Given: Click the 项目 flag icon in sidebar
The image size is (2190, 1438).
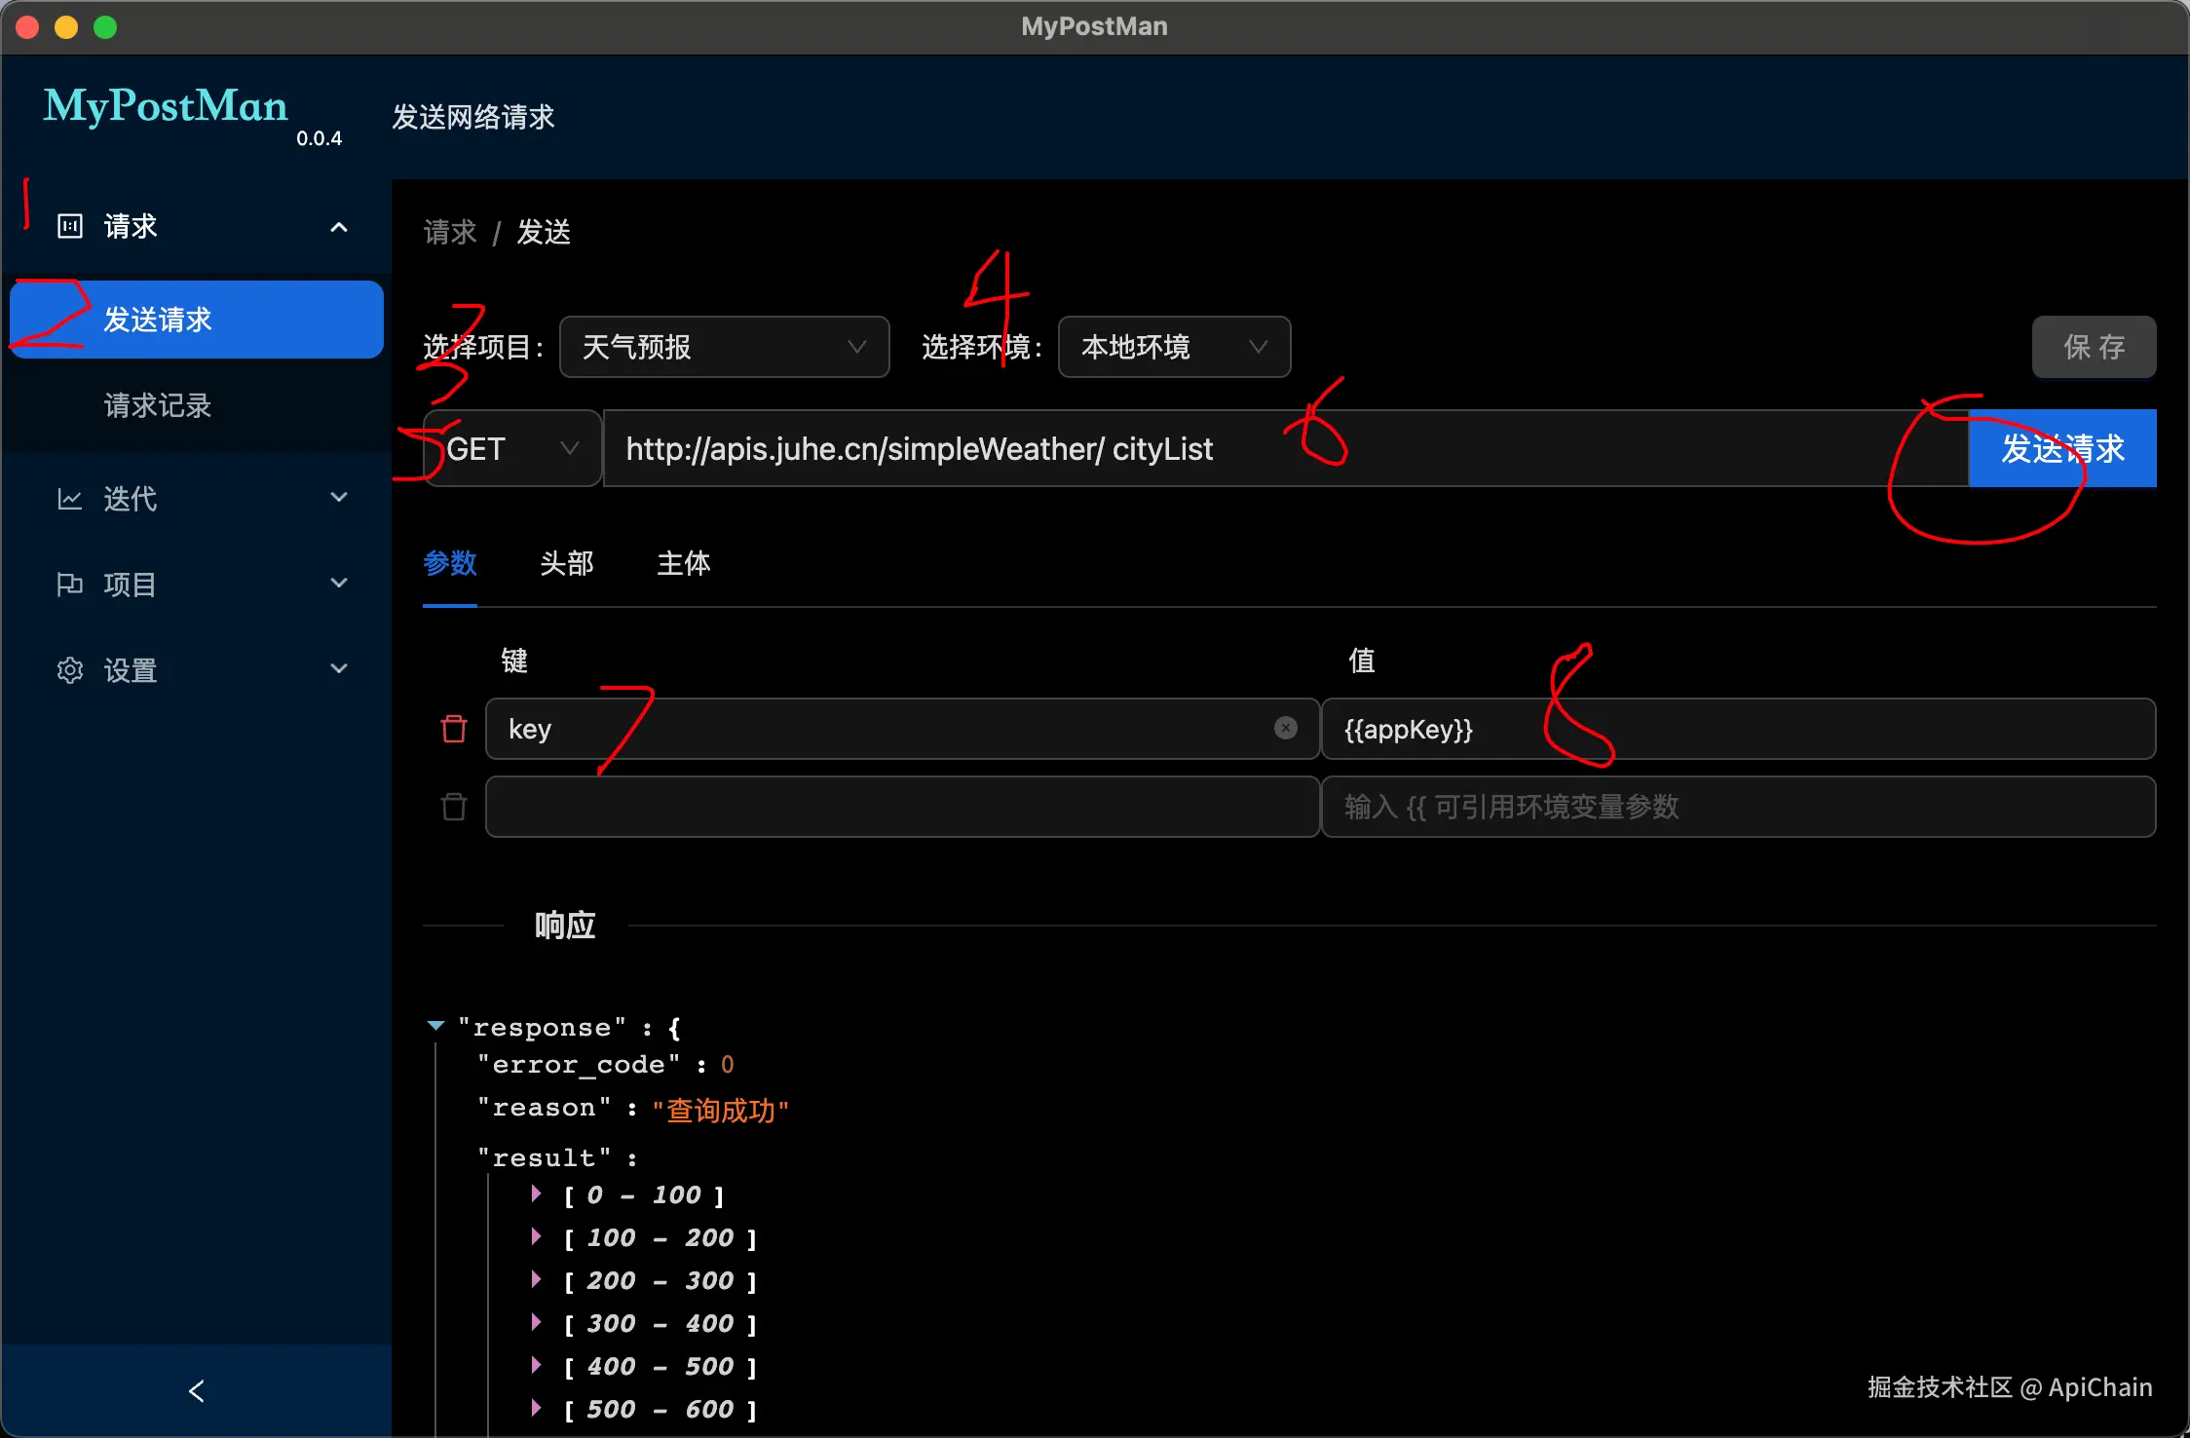Looking at the screenshot, I should (69, 585).
